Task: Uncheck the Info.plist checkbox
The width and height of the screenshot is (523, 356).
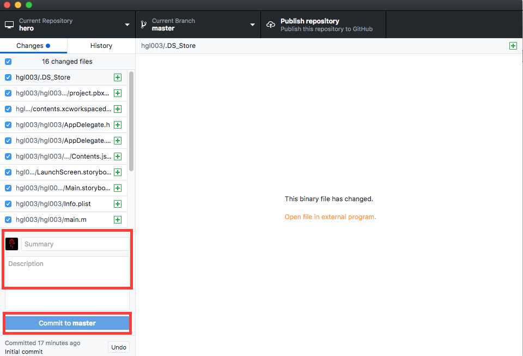Action: tap(8, 204)
